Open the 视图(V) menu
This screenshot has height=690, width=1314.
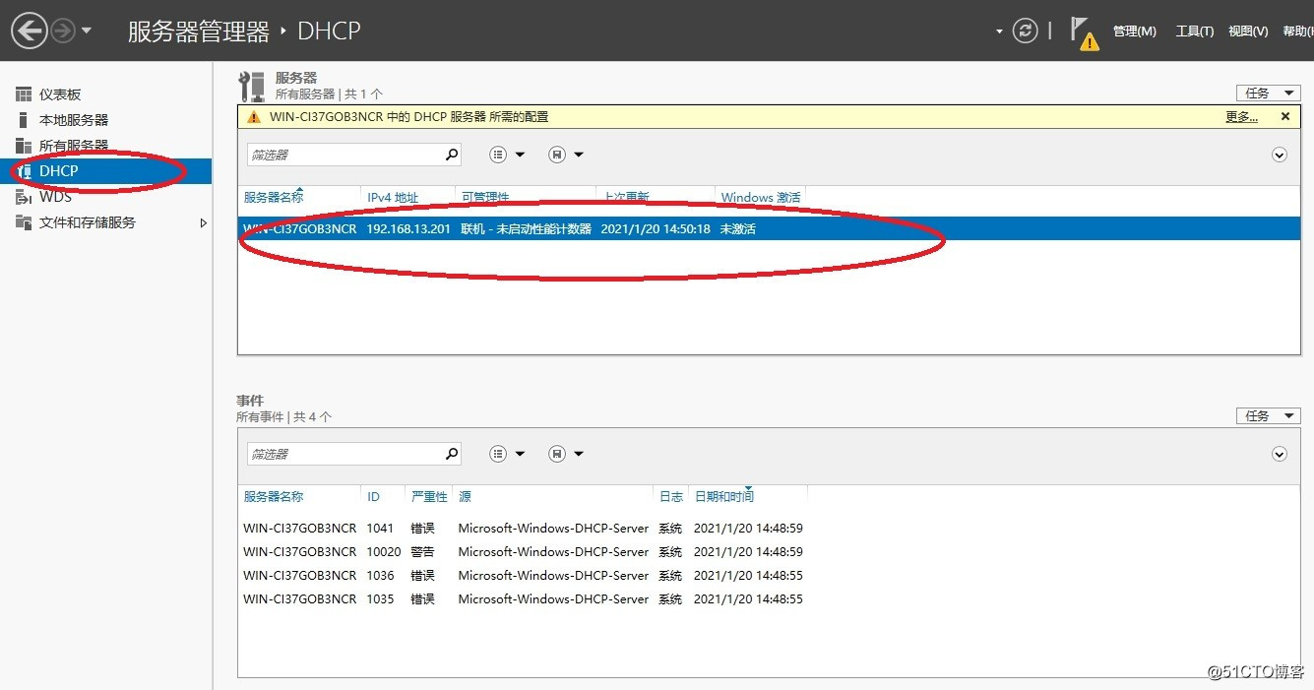[x=1248, y=31]
